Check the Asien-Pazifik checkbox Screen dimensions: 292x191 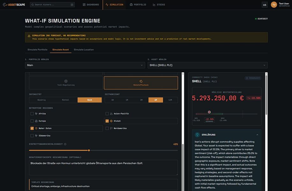(107, 114)
